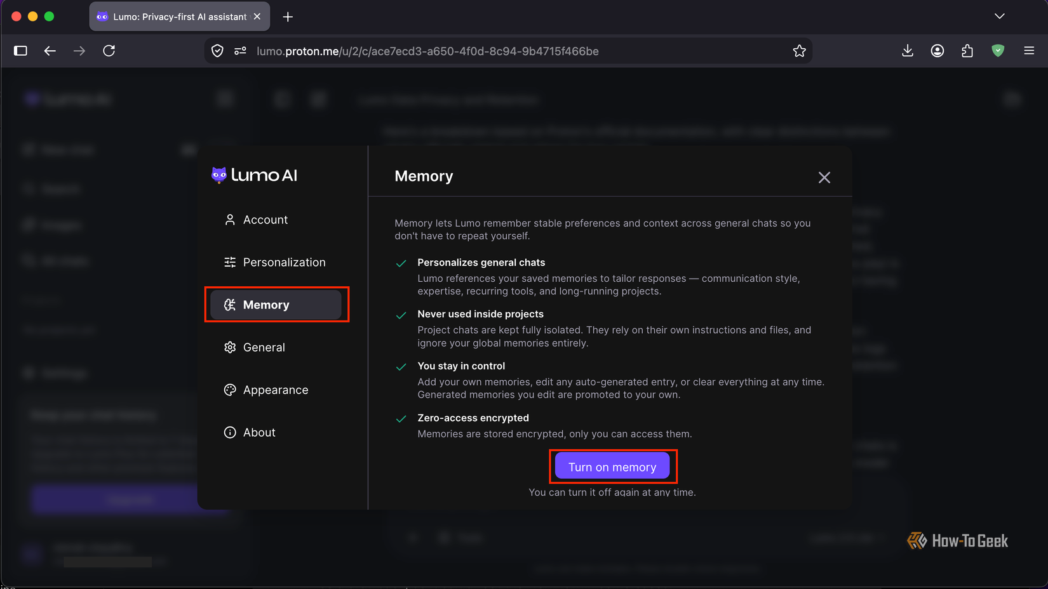1048x589 pixels.
Task: Click the Account person icon
Action: click(x=230, y=220)
